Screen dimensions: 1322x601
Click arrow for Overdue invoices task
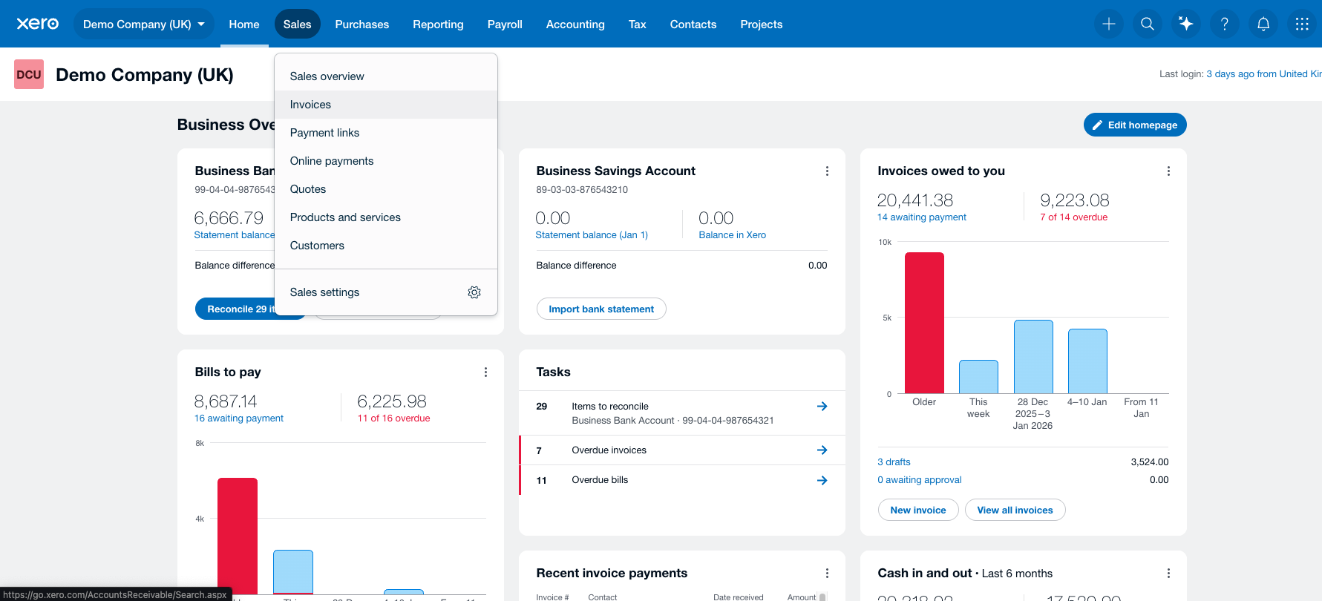coord(822,450)
